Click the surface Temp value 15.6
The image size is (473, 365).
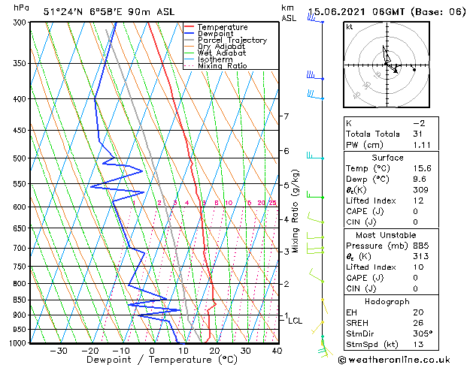[422, 168]
